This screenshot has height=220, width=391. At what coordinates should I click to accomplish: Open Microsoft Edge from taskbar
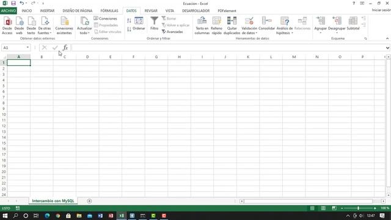coord(47,216)
